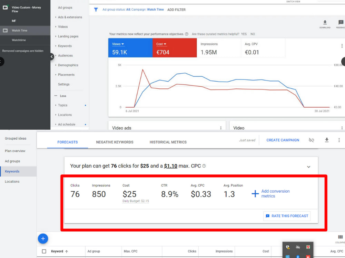
Task: Click the Max. CPC column header
Action: pos(130,251)
